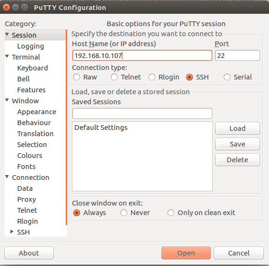Click the About button
Screen dimensions: 269x266
[x=29, y=253]
